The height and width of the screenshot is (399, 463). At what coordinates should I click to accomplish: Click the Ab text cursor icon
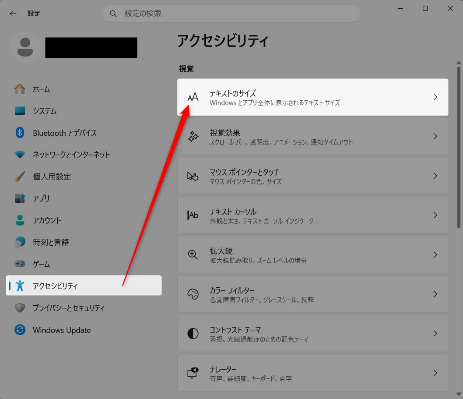tap(193, 215)
